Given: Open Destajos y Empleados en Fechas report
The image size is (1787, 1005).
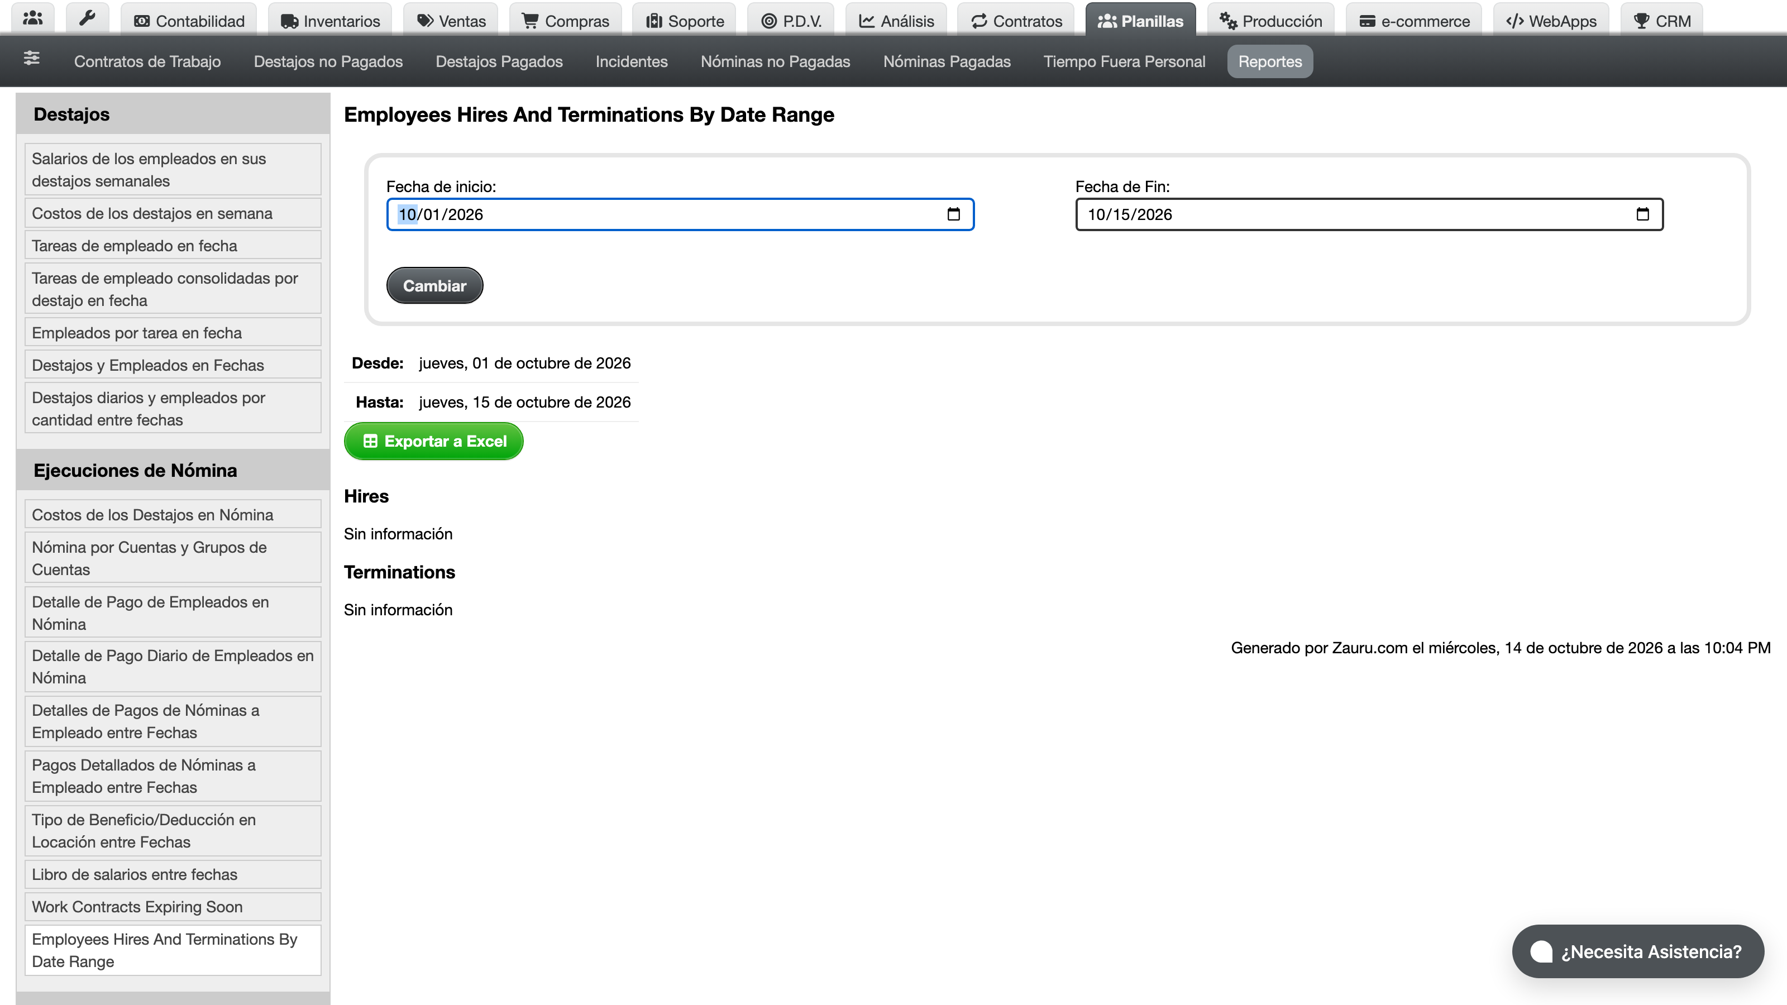Looking at the screenshot, I should tap(173, 365).
